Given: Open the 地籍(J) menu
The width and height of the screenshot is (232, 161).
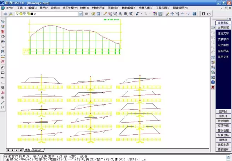Looking at the screenshot, I should [x=84, y=8].
